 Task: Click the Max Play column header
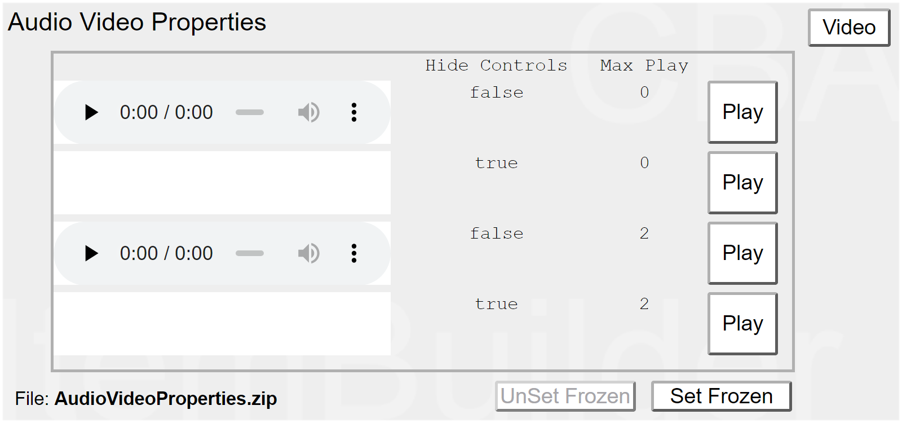(644, 65)
